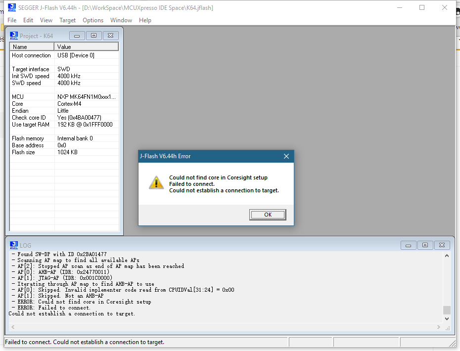Open the Help menu
460x351 pixels.
click(145, 20)
